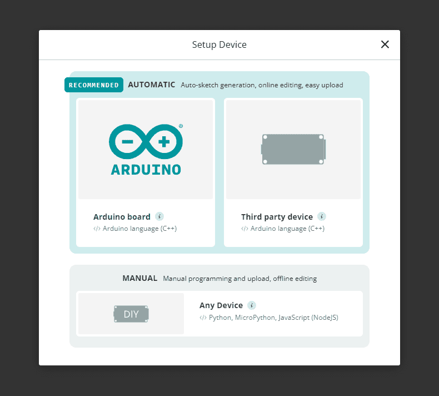
Task: Show info for Third party device
Action: [x=321, y=216]
